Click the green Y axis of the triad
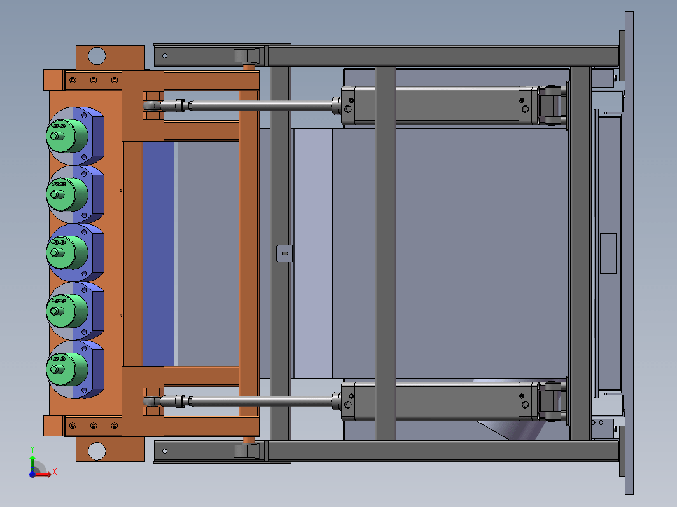The height and width of the screenshot is (507, 677). (32, 463)
